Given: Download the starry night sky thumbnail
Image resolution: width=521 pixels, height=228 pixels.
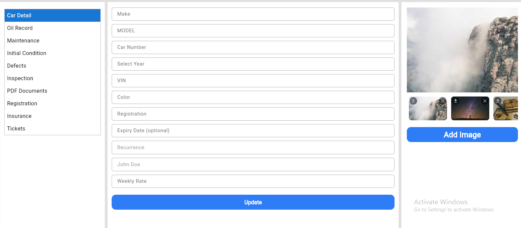Looking at the screenshot, I should coord(456,101).
